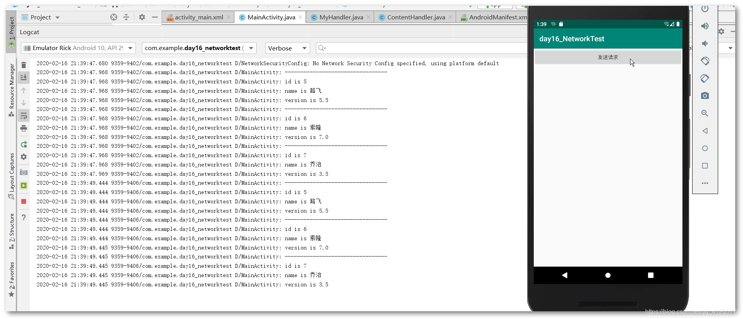Click the screen capture camera icon in Logcat
Viewport: 743px width, 319px height.
pyautogui.click(x=24, y=172)
